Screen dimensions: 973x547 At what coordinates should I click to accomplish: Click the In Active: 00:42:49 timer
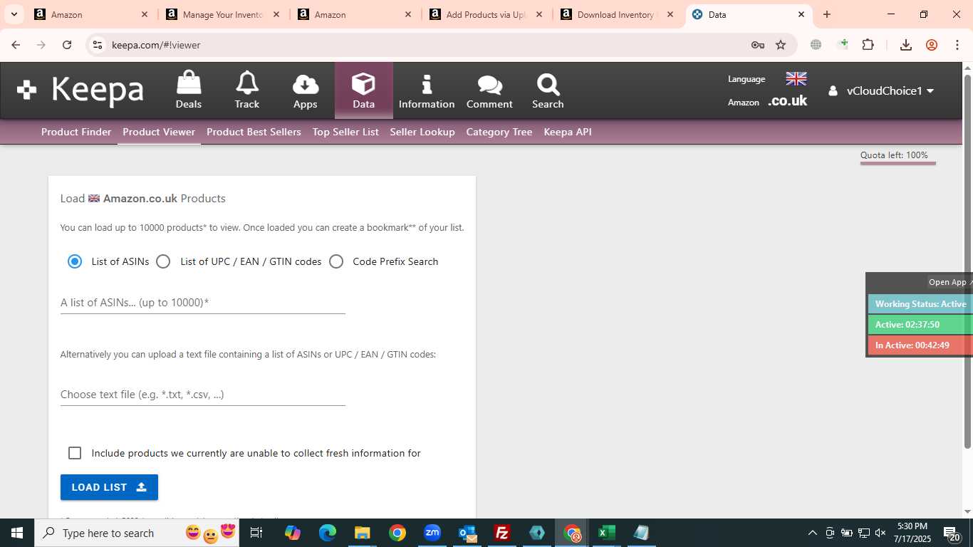920,345
